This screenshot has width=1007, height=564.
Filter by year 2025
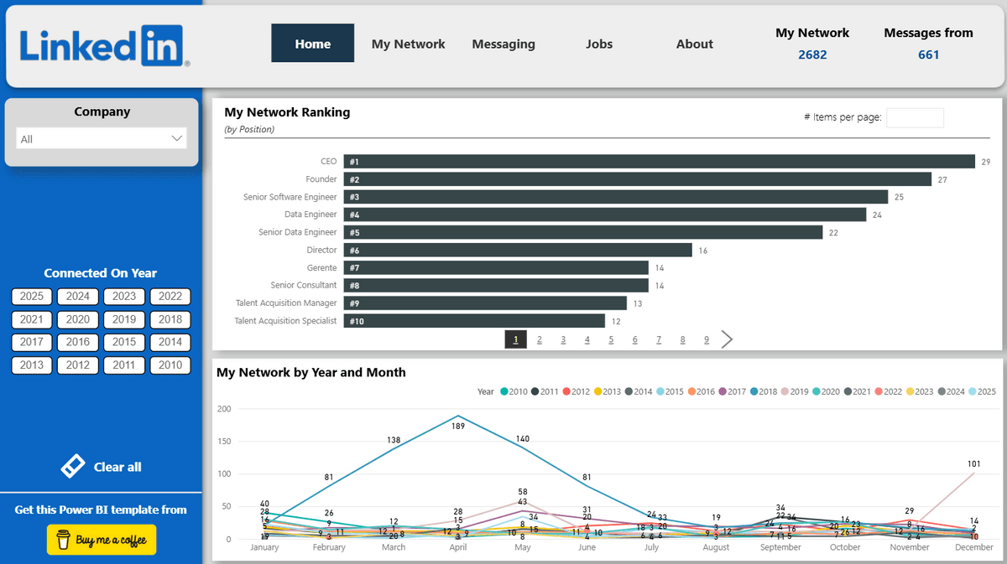[32, 297]
